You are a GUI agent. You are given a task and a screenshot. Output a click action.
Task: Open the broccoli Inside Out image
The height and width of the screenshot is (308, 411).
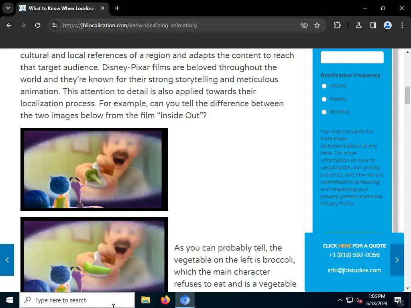coord(94,170)
